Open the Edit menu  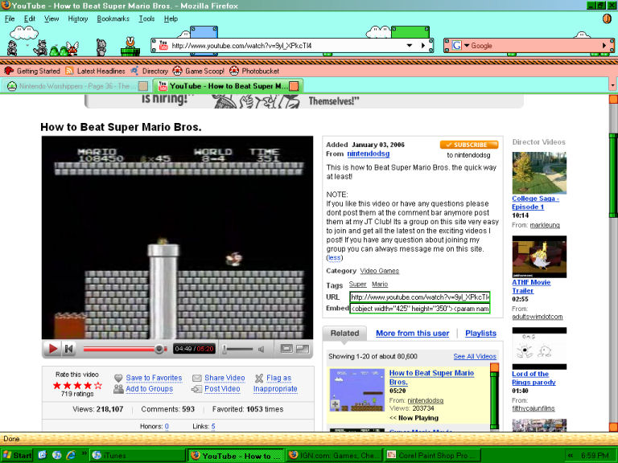[x=30, y=18]
